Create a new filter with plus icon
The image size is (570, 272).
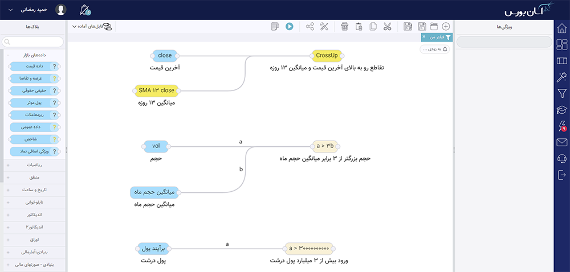click(x=446, y=27)
